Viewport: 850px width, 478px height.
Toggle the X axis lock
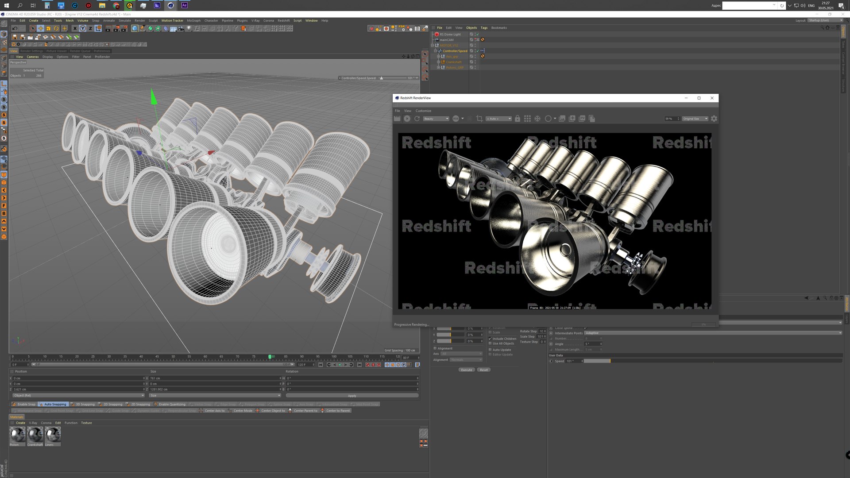point(74,28)
